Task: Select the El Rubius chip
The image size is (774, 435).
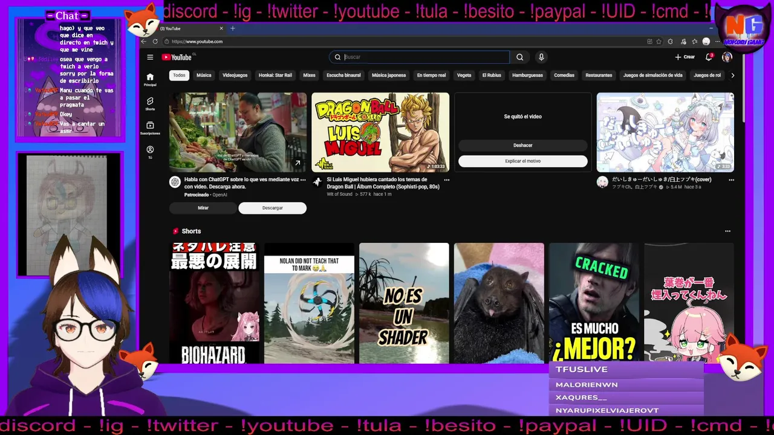Action: point(492,76)
